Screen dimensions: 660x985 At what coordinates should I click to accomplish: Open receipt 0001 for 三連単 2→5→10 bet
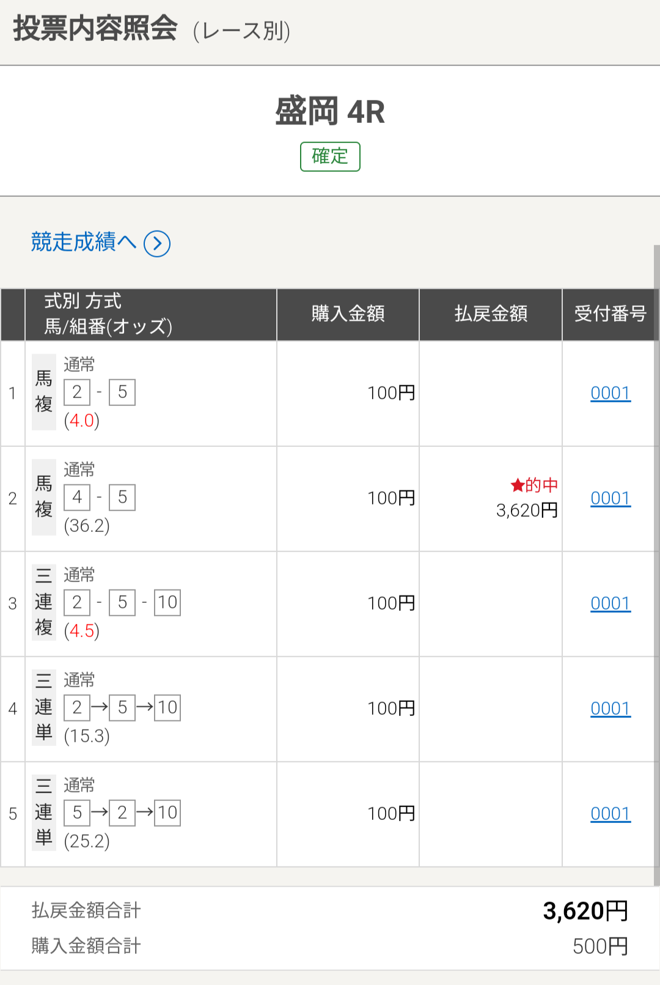pos(610,709)
